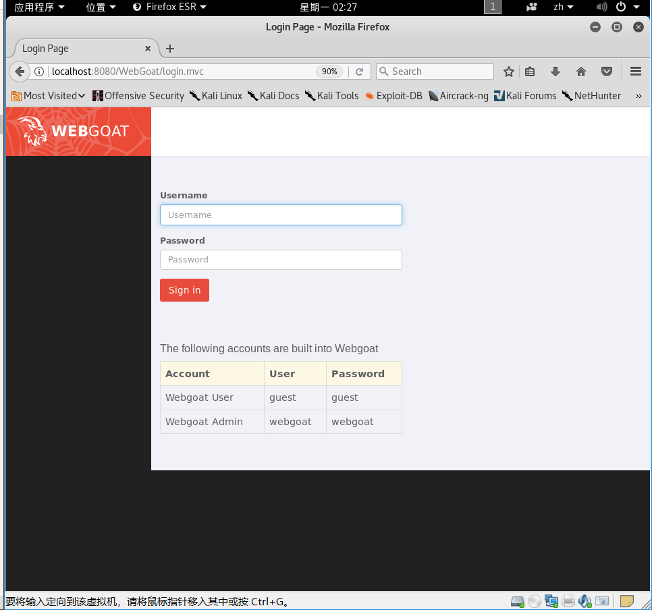
Task: Click the VM printer status icon
Action: point(568,601)
